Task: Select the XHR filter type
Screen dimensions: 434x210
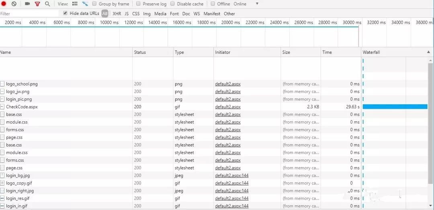Action: [117, 14]
